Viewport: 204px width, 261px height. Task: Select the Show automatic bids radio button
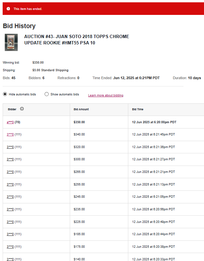47,94
